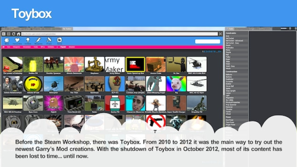Select the Physical Properties tool

coord(236,102)
